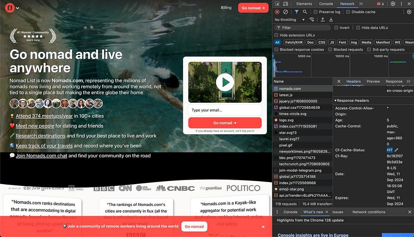Check the Invert checkbox
This screenshot has width=414, height=237.
(x=336, y=28)
